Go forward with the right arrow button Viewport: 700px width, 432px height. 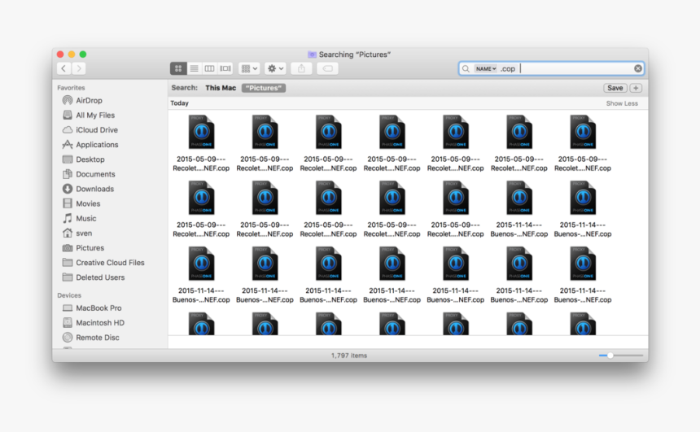click(x=79, y=68)
